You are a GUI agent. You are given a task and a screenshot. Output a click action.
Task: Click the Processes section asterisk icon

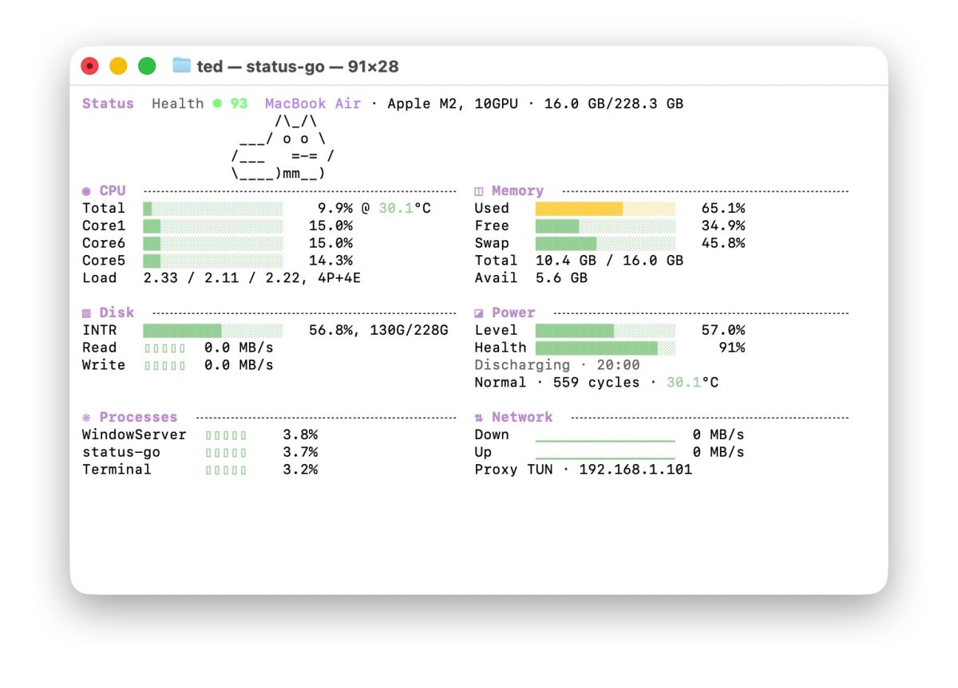[86, 417]
